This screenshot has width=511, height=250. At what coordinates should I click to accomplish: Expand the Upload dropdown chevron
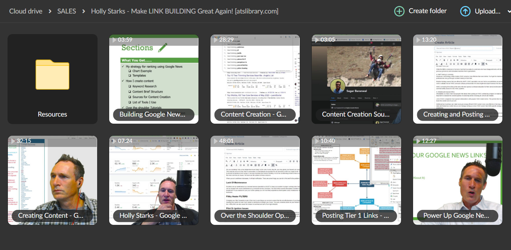coord(509,11)
